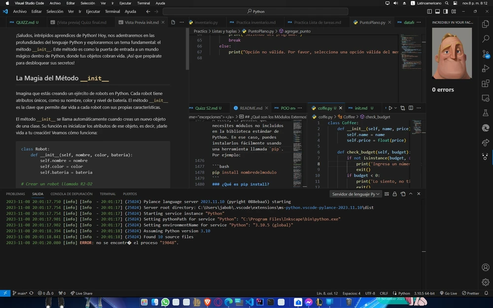
Task: Open the Explorer view in activity bar
Action: [486, 24]
